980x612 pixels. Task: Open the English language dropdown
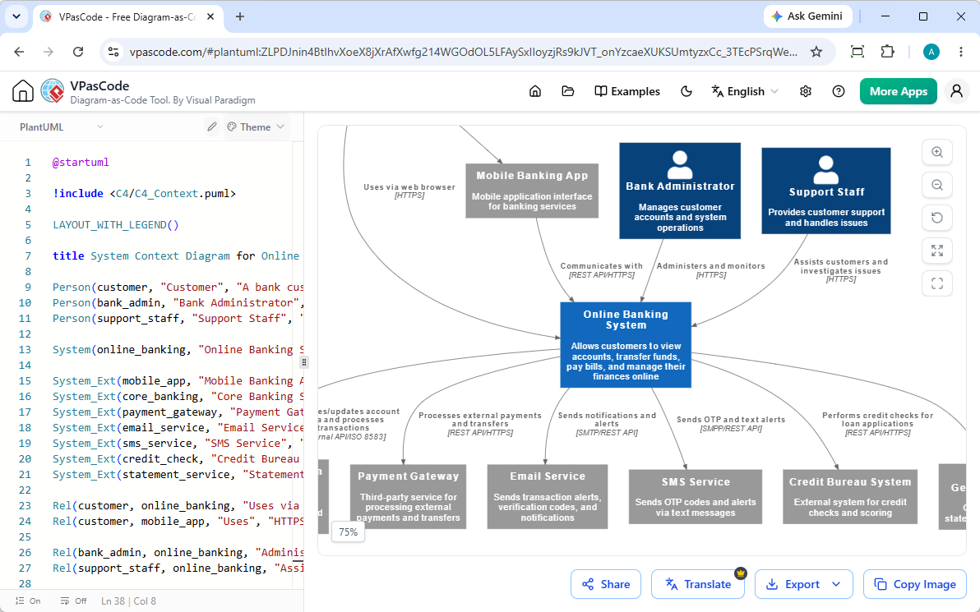[745, 91]
